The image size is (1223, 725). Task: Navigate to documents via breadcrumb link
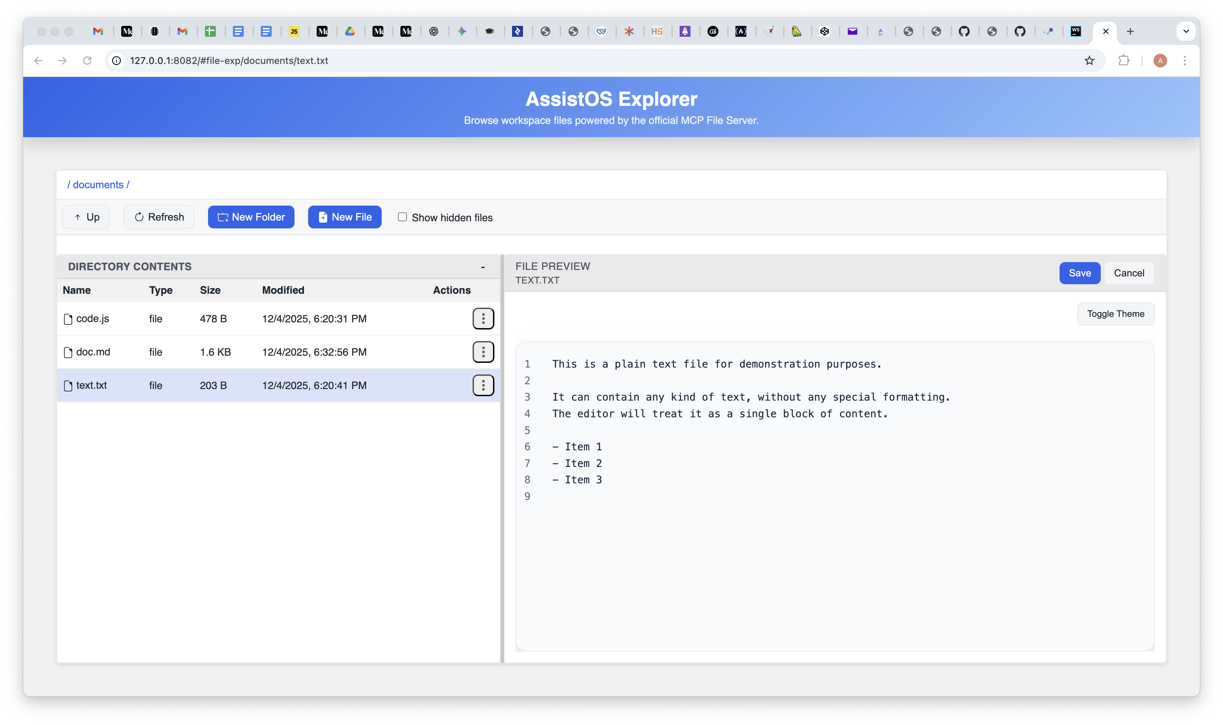tap(98, 185)
